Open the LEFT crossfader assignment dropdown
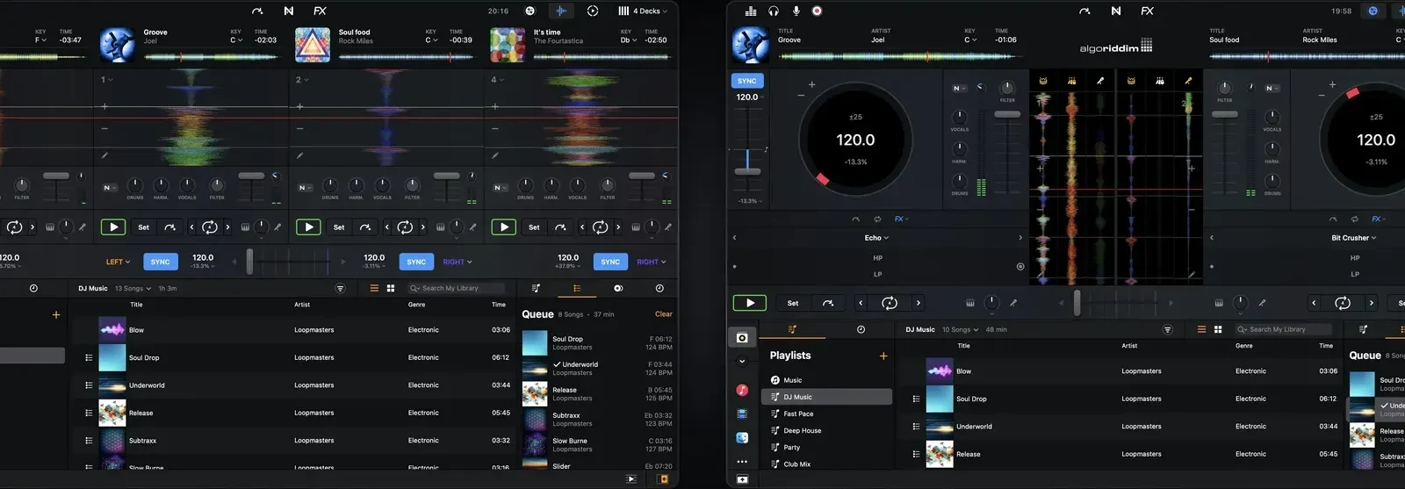1405x489 pixels. pyautogui.click(x=118, y=262)
